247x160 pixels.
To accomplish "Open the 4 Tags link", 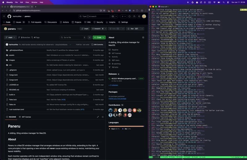I will click(36, 37).
